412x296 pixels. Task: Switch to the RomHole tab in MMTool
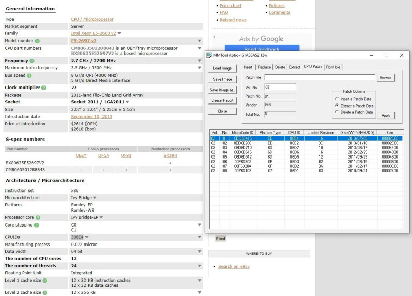(x=333, y=67)
